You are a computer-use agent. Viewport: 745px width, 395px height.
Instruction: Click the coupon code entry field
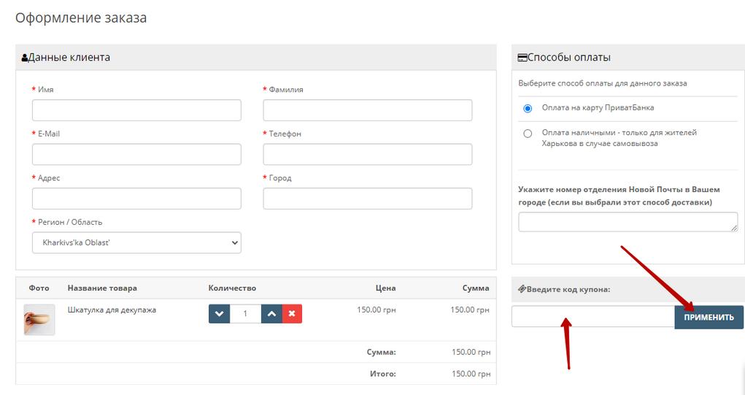coord(592,317)
